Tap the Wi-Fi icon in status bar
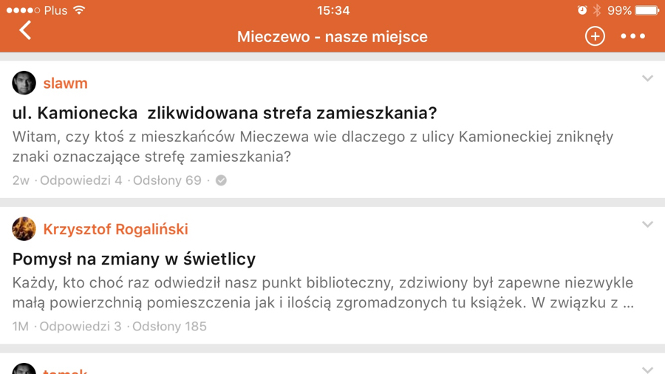665x374 pixels. (79, 10)
